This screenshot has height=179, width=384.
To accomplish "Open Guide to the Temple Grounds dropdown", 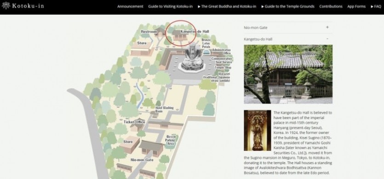I will [x=288, y=6].
